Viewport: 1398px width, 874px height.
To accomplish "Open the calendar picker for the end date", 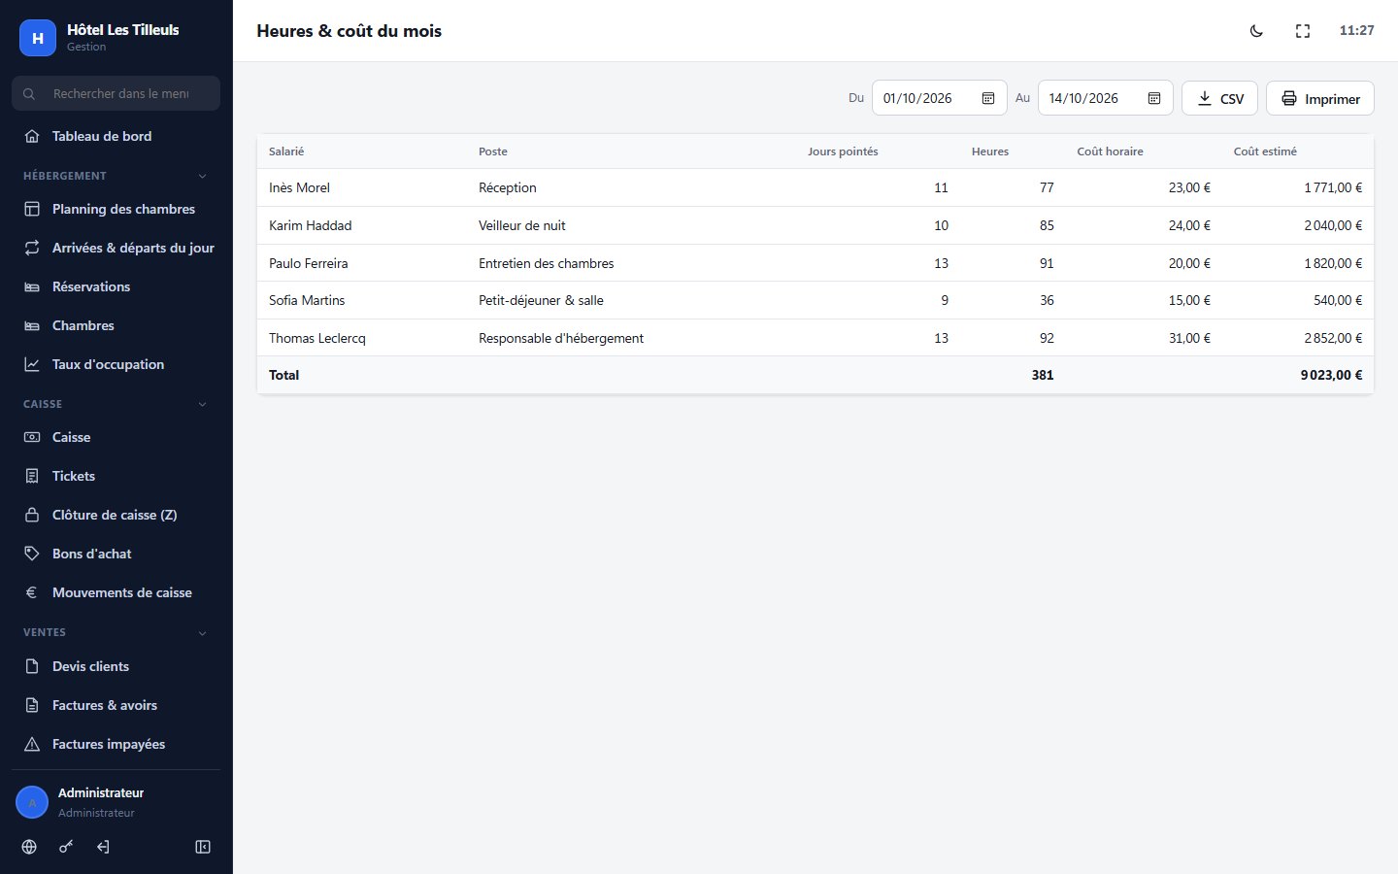I will point(1154,98).
